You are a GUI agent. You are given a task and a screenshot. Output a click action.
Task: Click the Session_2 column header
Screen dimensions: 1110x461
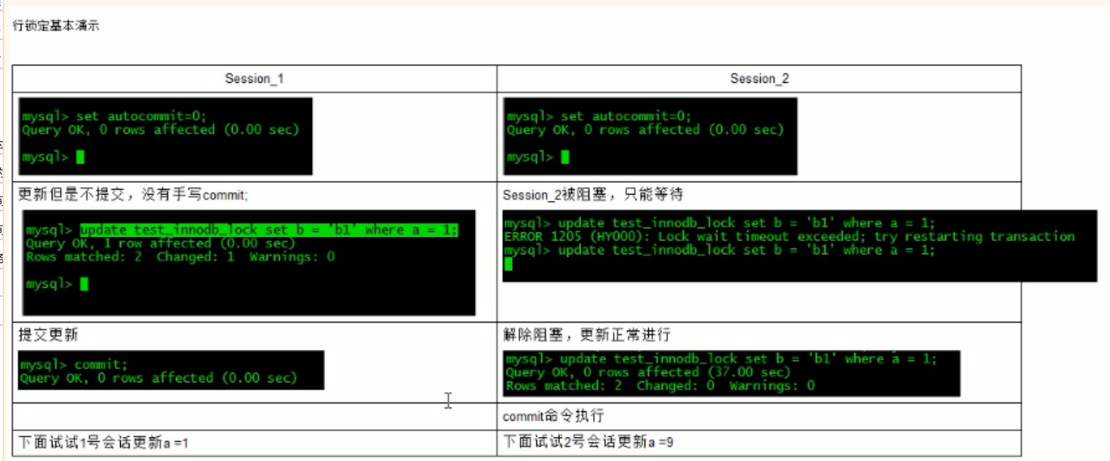pyautogui.click(x=759, y=79)
